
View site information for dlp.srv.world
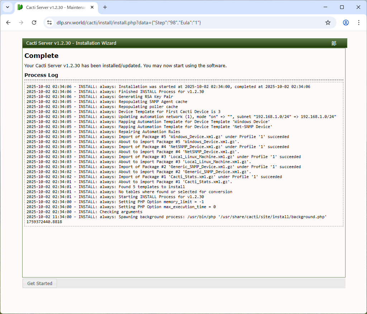[x=50, y=23]
